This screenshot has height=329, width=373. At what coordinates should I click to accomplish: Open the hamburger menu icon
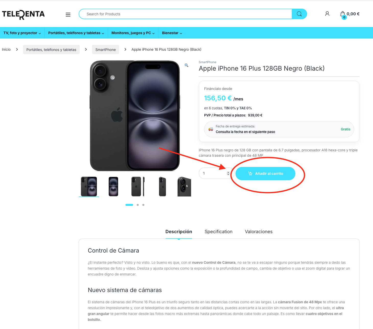pyautogui.click(x=68, y=15)
